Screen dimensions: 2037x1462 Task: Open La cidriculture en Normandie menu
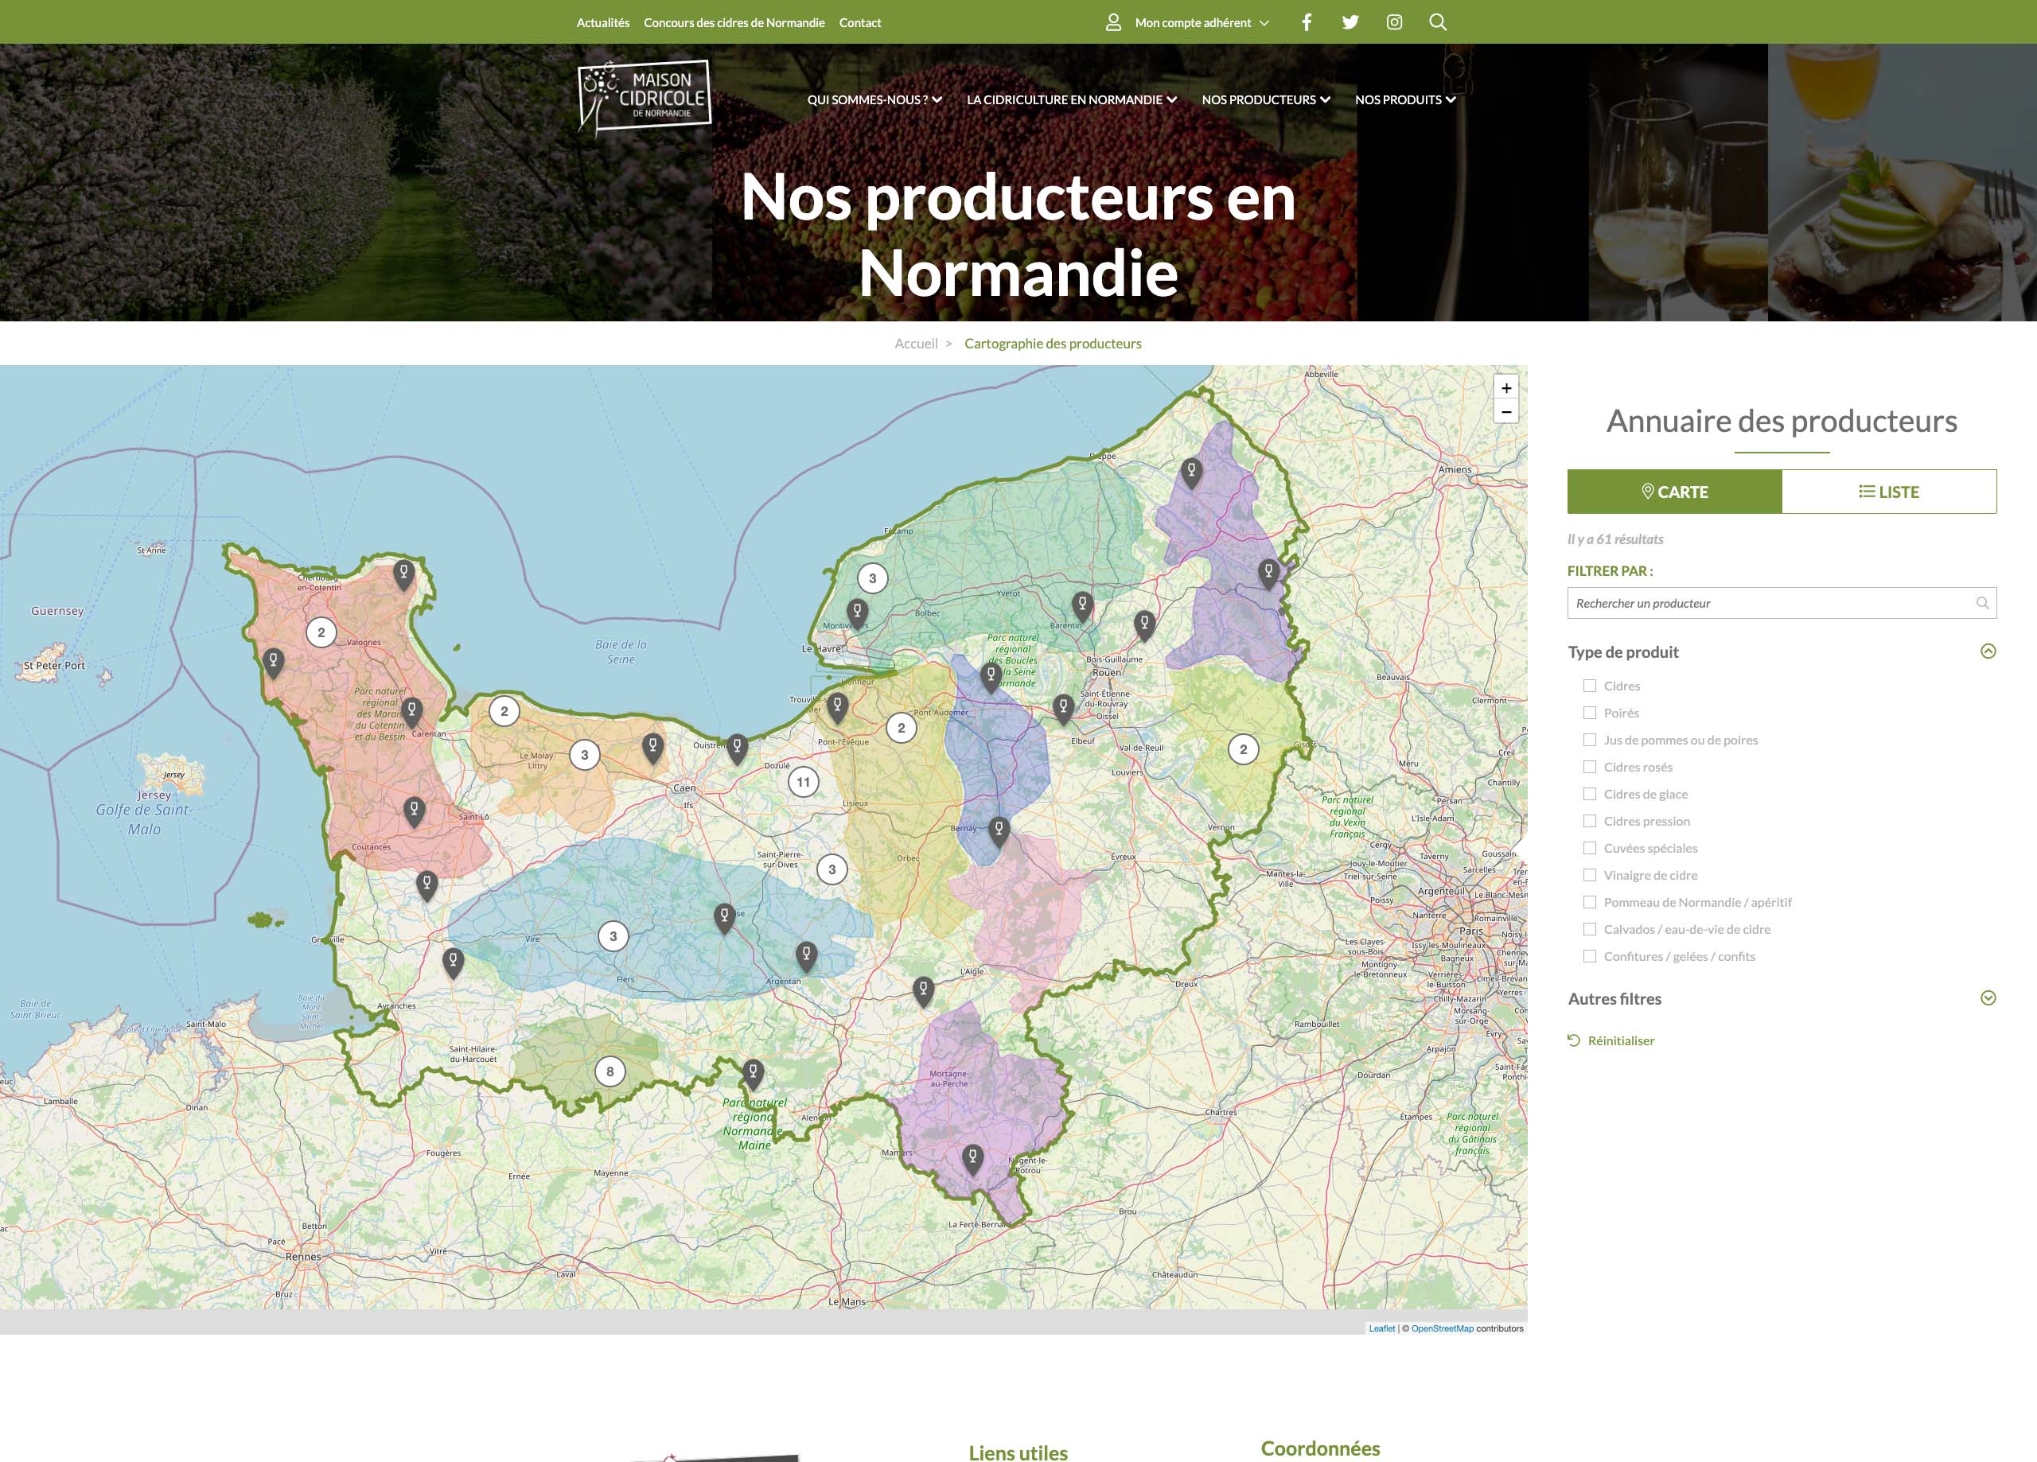(1072, 99)
